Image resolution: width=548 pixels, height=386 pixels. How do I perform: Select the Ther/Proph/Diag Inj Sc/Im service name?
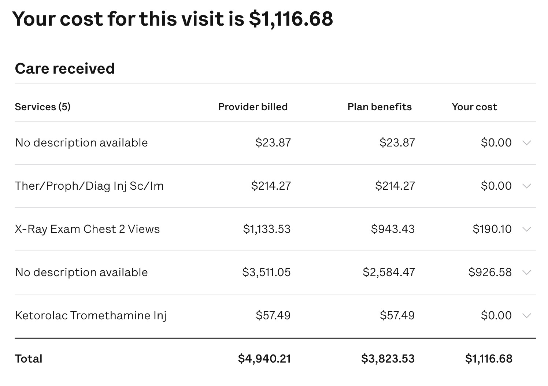tap(89, 186)
